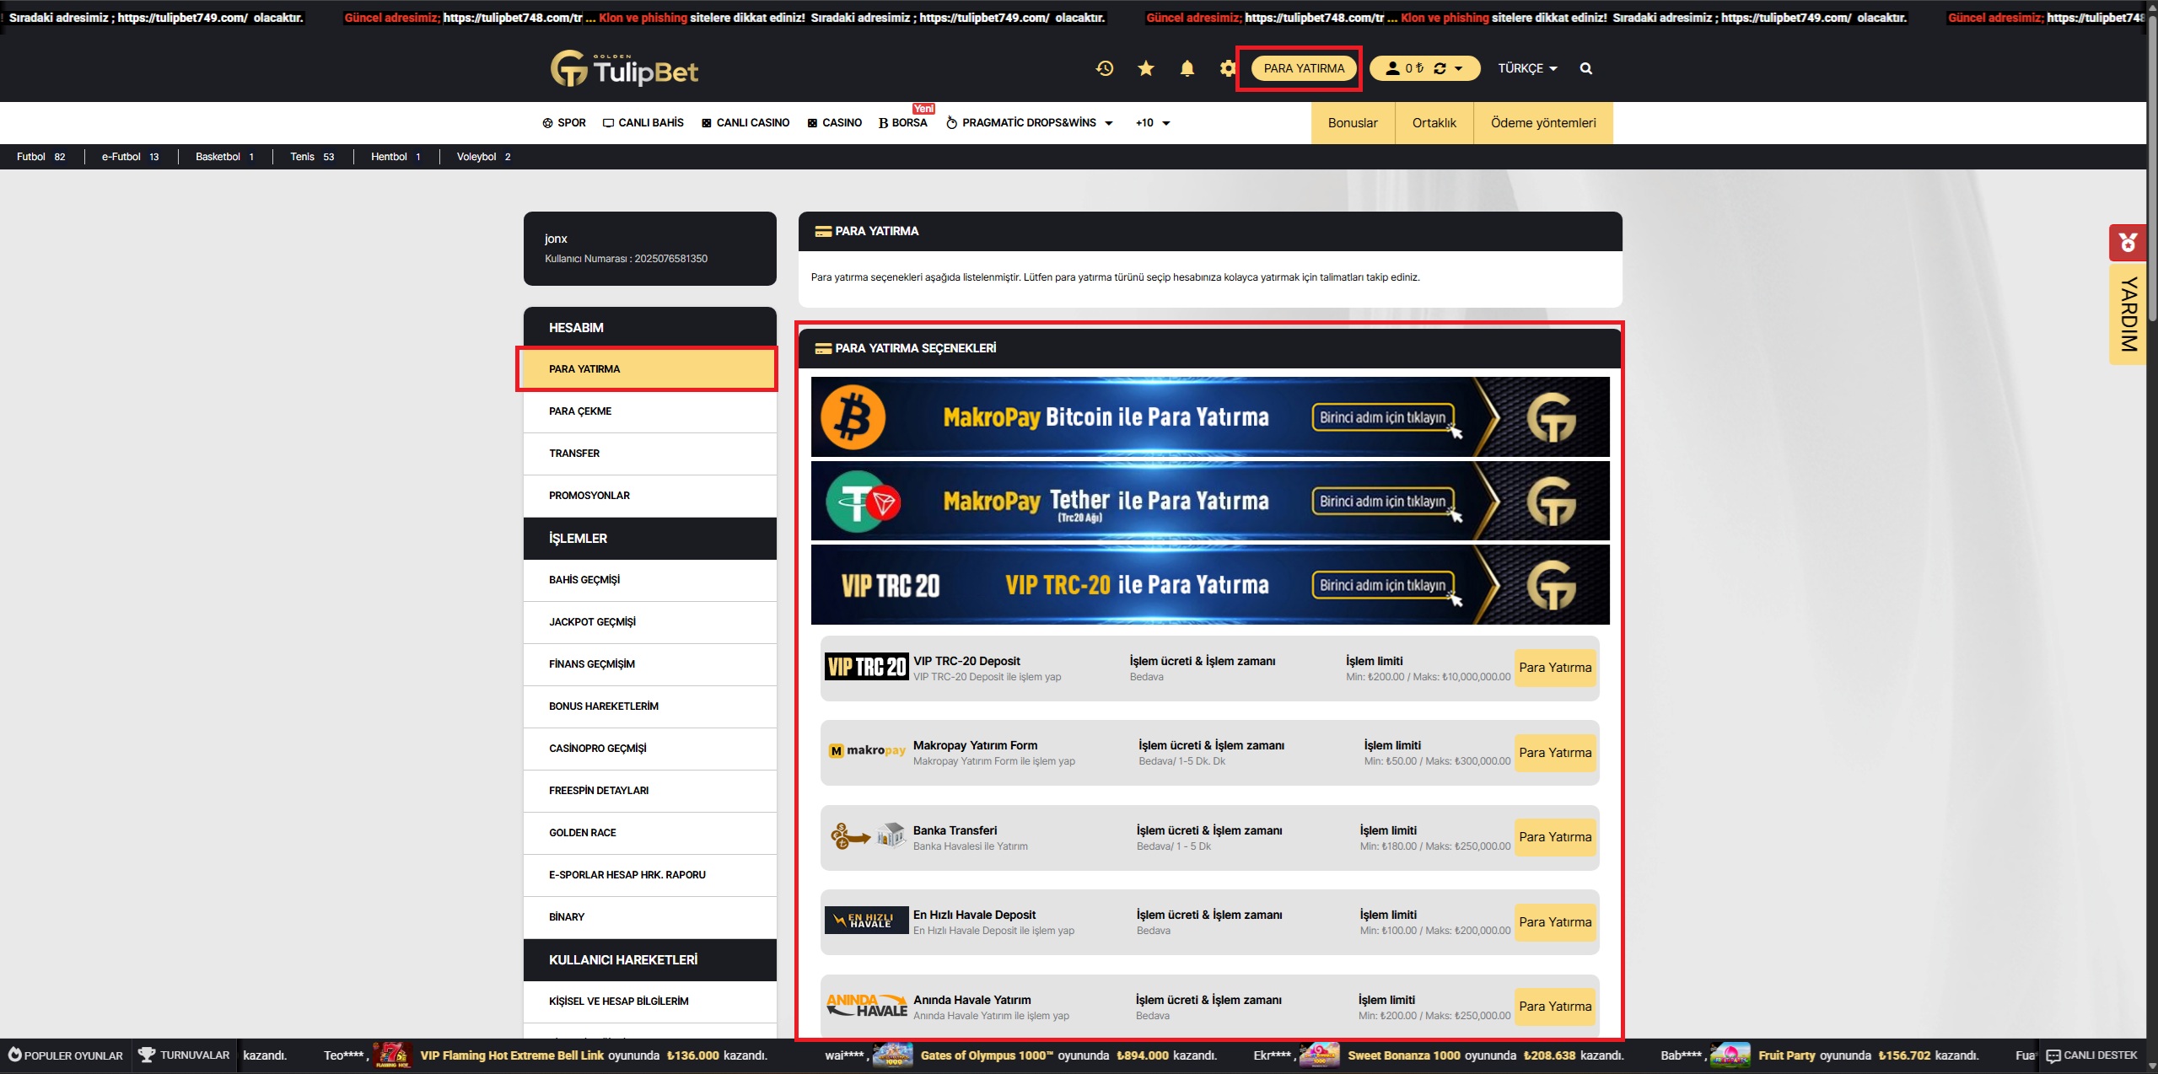Viewport: 2158px width, 1074px height.
Task: Filter by Futbol 82 in sports bar
Action: (x=40, y=157)
